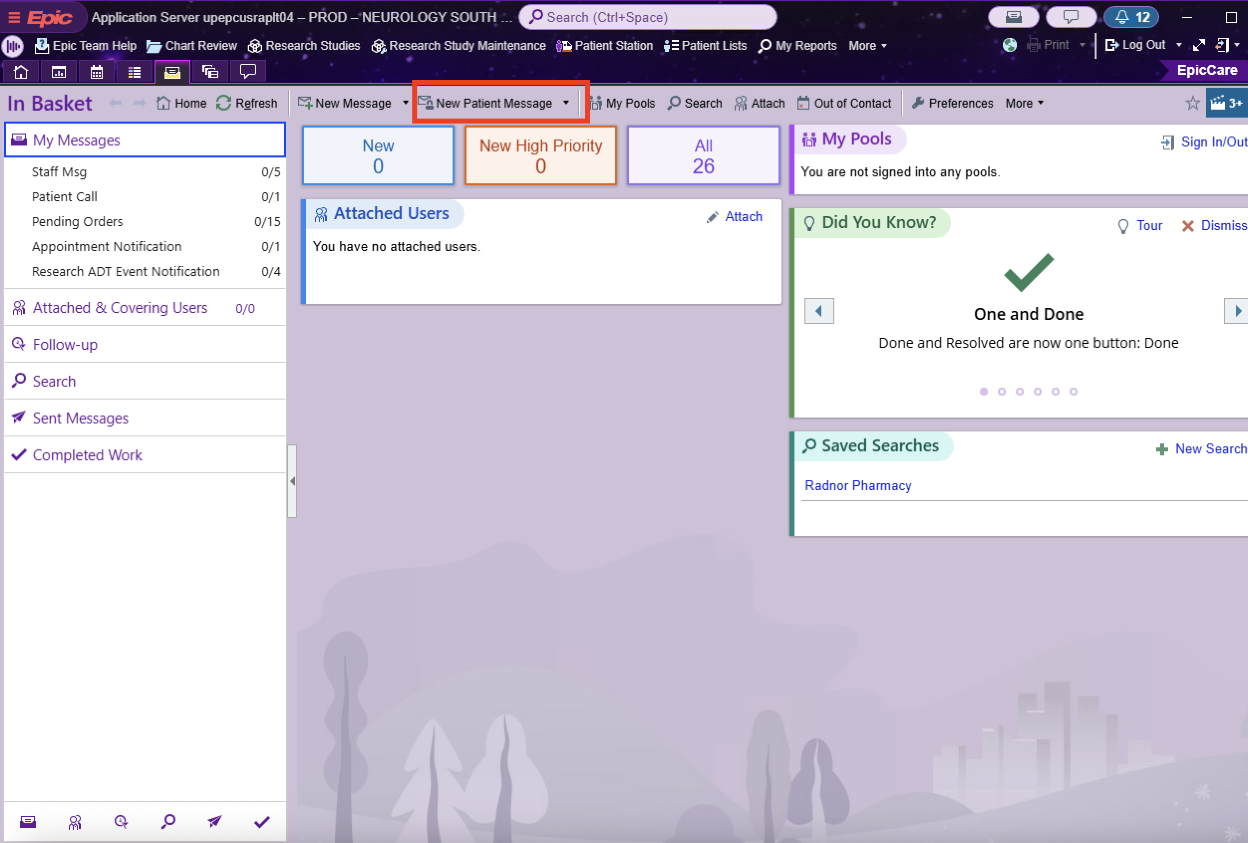This screenshot has height=843, width=1248.
Task: Open the main toolbar More dropdown
Action: (x=867, y=46)
